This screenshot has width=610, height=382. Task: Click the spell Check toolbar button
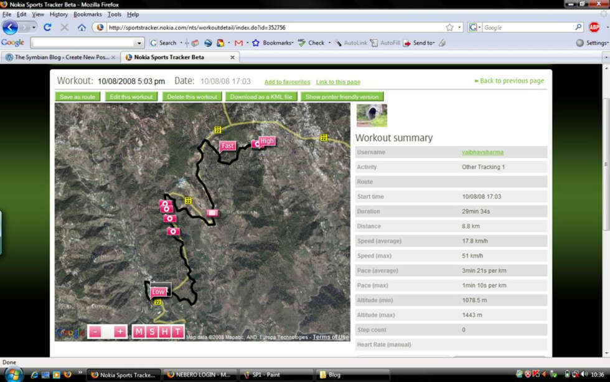[311, 43]
